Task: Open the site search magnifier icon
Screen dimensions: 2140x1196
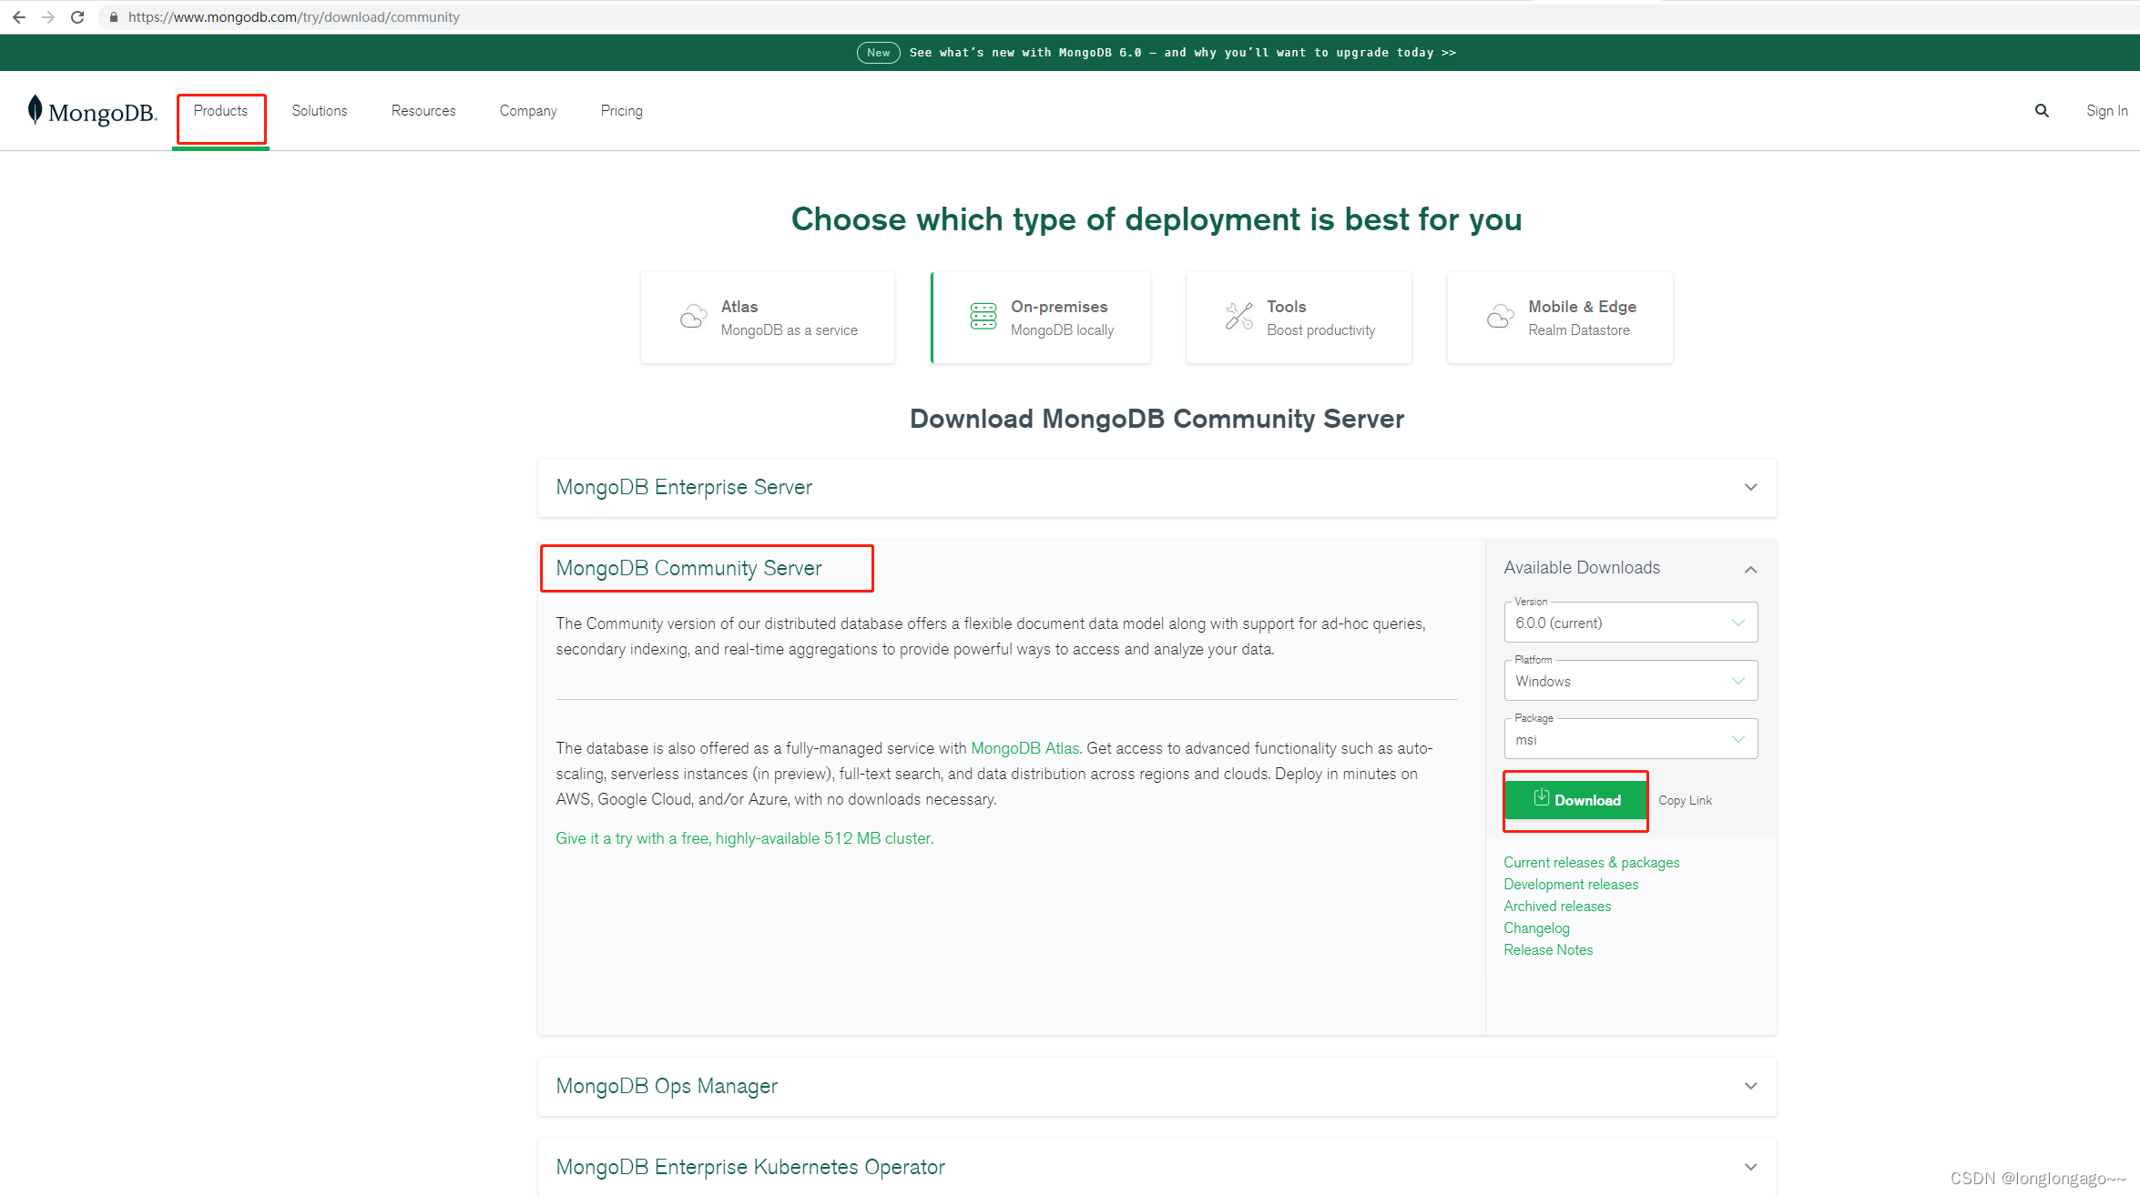Action: (2042, 110)
